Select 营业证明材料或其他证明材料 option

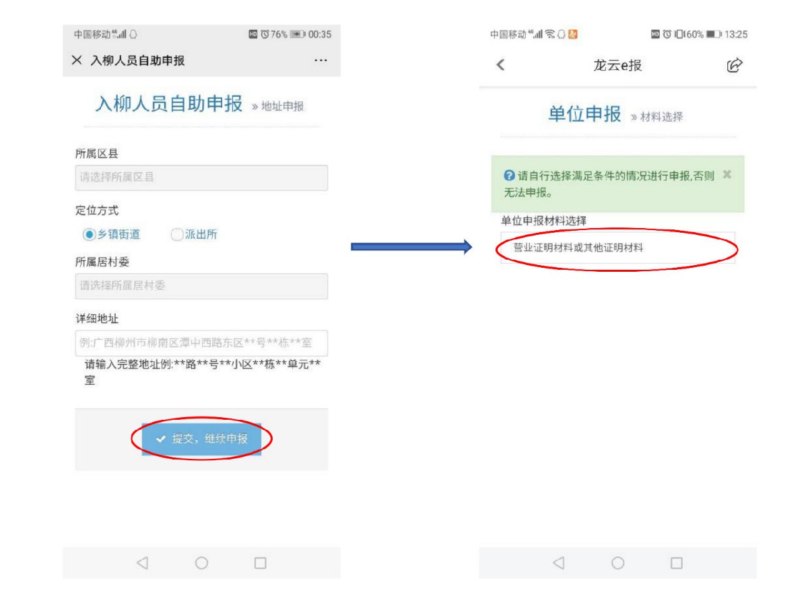pyautogui.click(x=617, y=248)
